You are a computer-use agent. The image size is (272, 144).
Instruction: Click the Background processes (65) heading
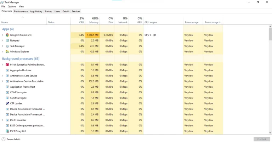[x=21, y=59]
